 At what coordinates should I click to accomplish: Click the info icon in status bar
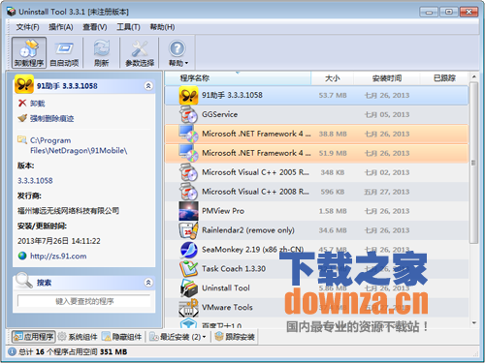click(12, 352)
